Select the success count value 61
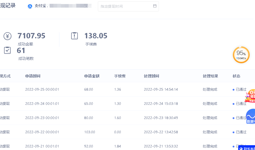 [x=21, y=50]
